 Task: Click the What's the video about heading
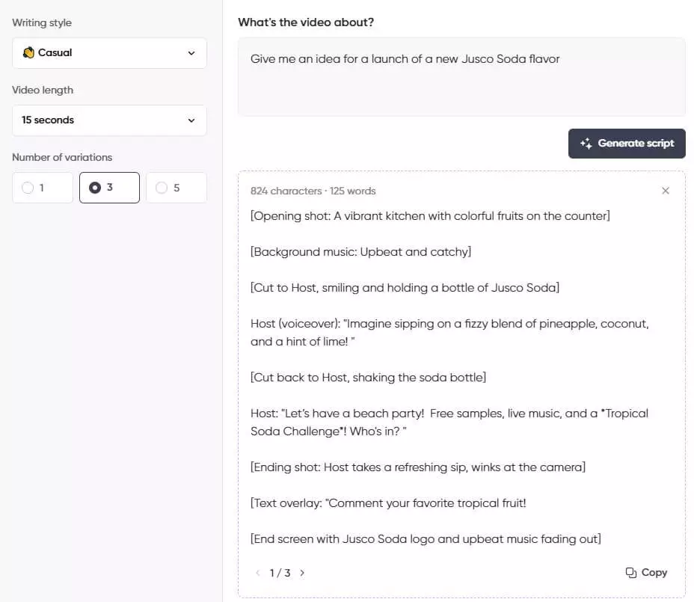click(x=306, y=22)
